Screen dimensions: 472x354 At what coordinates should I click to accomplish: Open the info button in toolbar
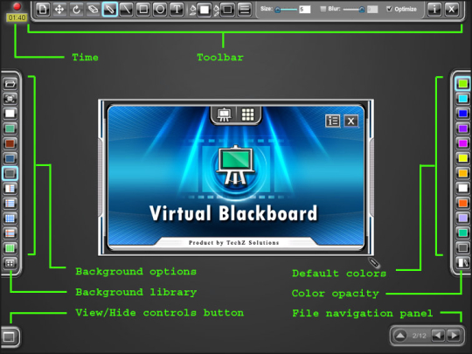(434, 10)
